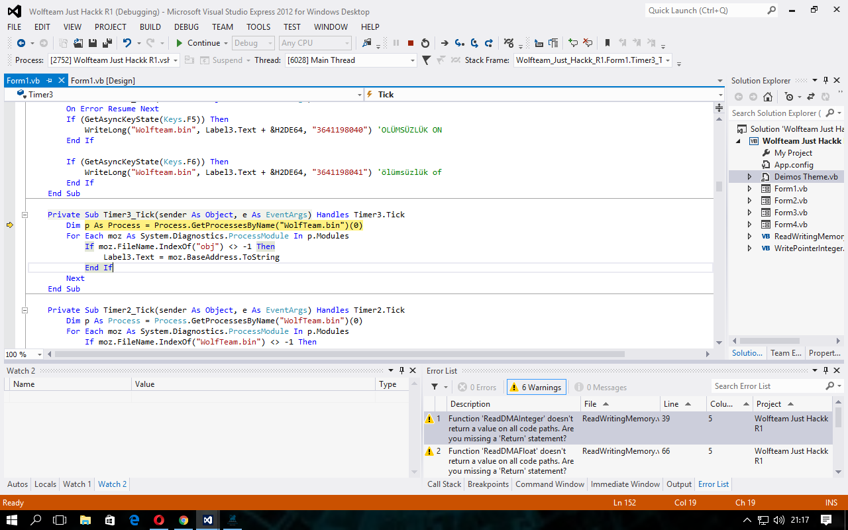Stop debugging with the red square
The height and width of the screenshot is (530, 848).
(x=411, y=43)
